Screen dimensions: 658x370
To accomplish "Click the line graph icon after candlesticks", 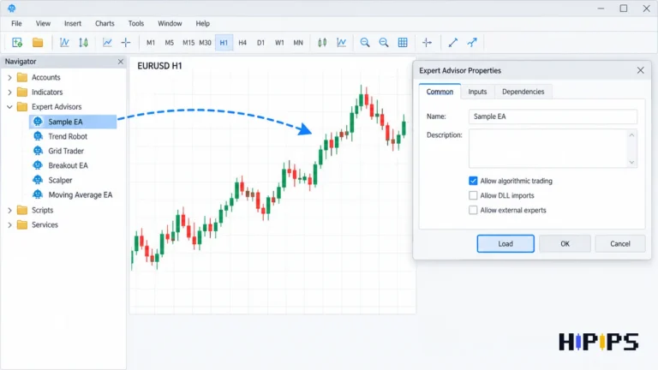I will (342, 42).
